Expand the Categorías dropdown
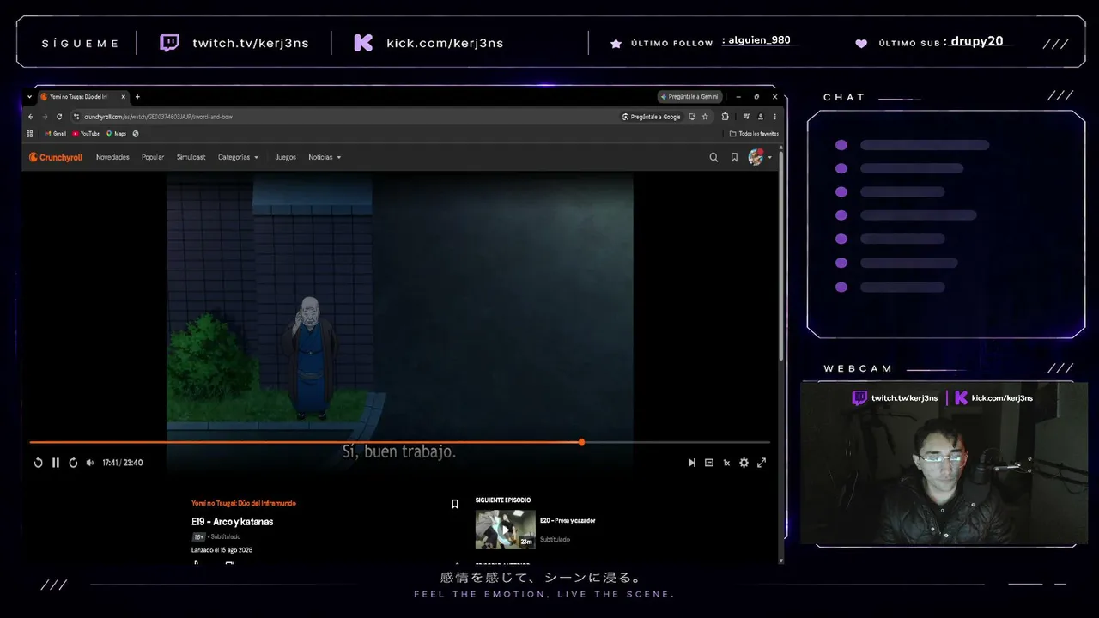The width and height of the screenshot is (1099, 618). pos(238,157)
